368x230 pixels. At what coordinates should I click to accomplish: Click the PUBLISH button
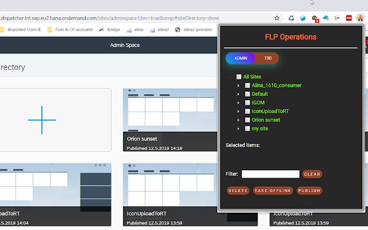pos(309,190)
